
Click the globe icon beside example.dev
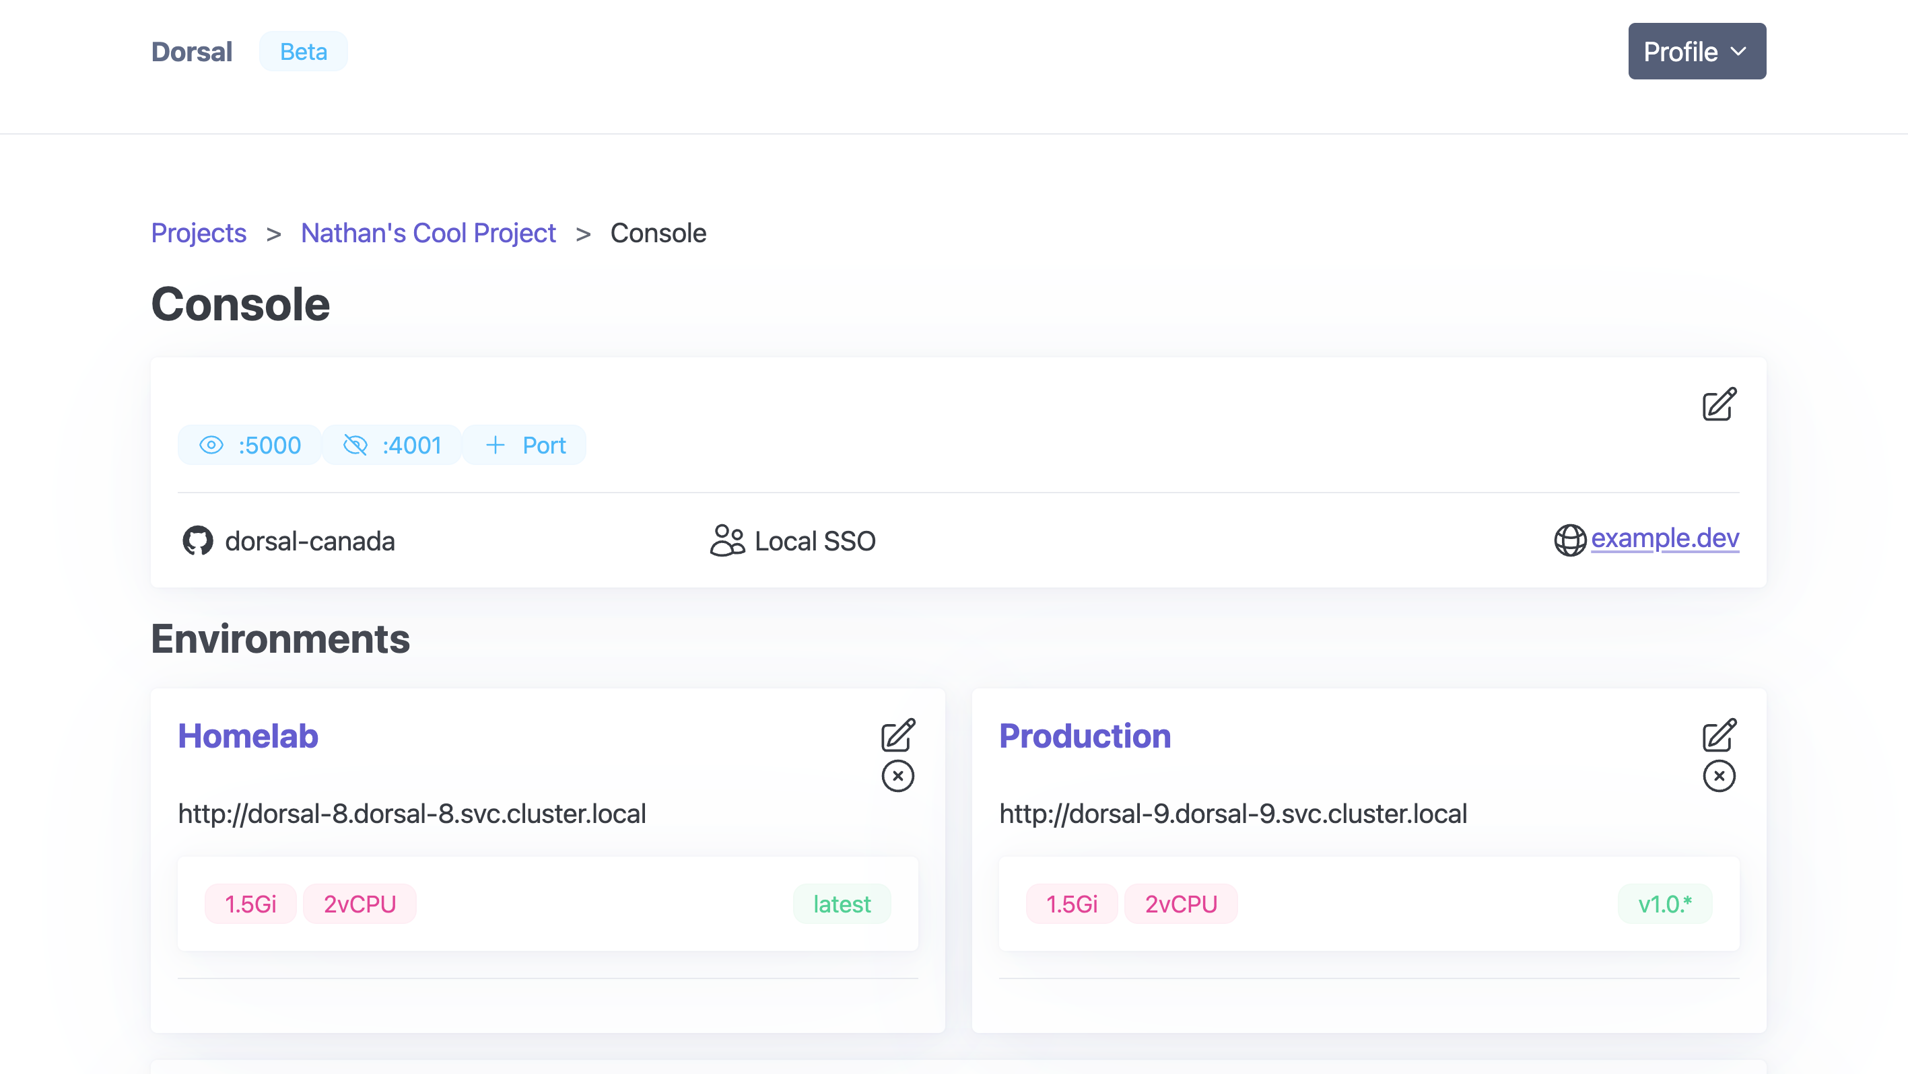1569,540
